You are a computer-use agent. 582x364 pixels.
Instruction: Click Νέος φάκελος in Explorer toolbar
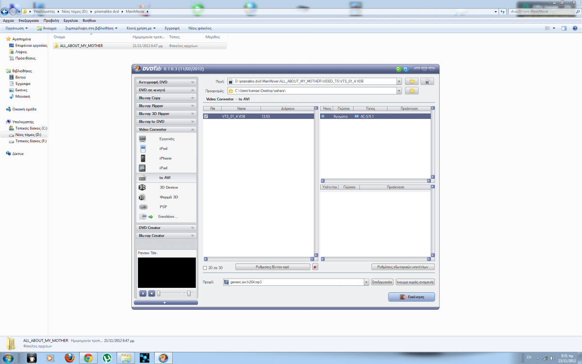(200, 28)
